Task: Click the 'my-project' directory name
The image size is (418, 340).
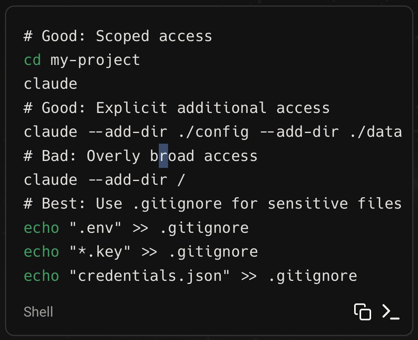Action: 95,60
